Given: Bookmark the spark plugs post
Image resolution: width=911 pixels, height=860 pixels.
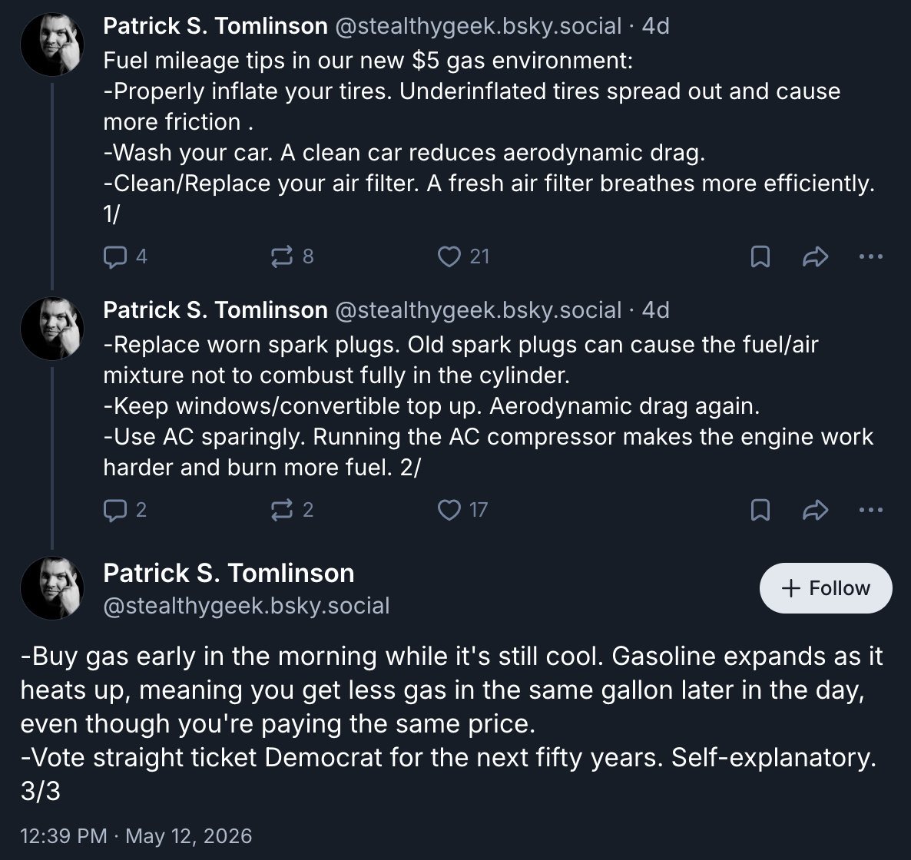Looking at the screenshot, I should pyautogui.click(x=760, y=510).
